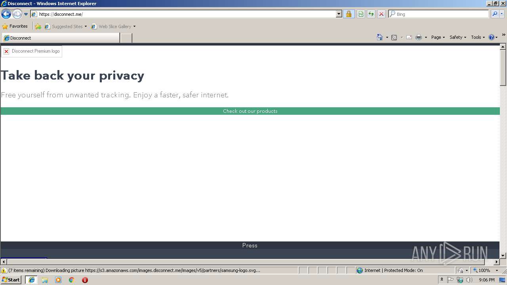Print the page with the printer icon
The width and height of the screenshot is (507, 285).
[x=419, y=37]
